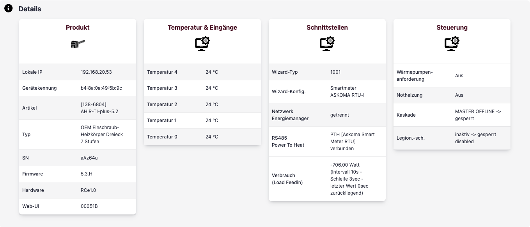
Task: Click the Temperatur & Eingänge heading
Action: pyautogui.click(x=202, y=27)
